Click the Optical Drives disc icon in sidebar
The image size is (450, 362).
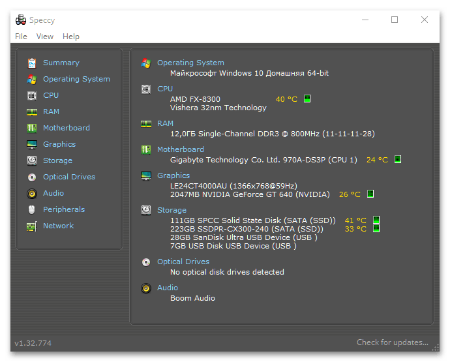(x=32, y=177)
